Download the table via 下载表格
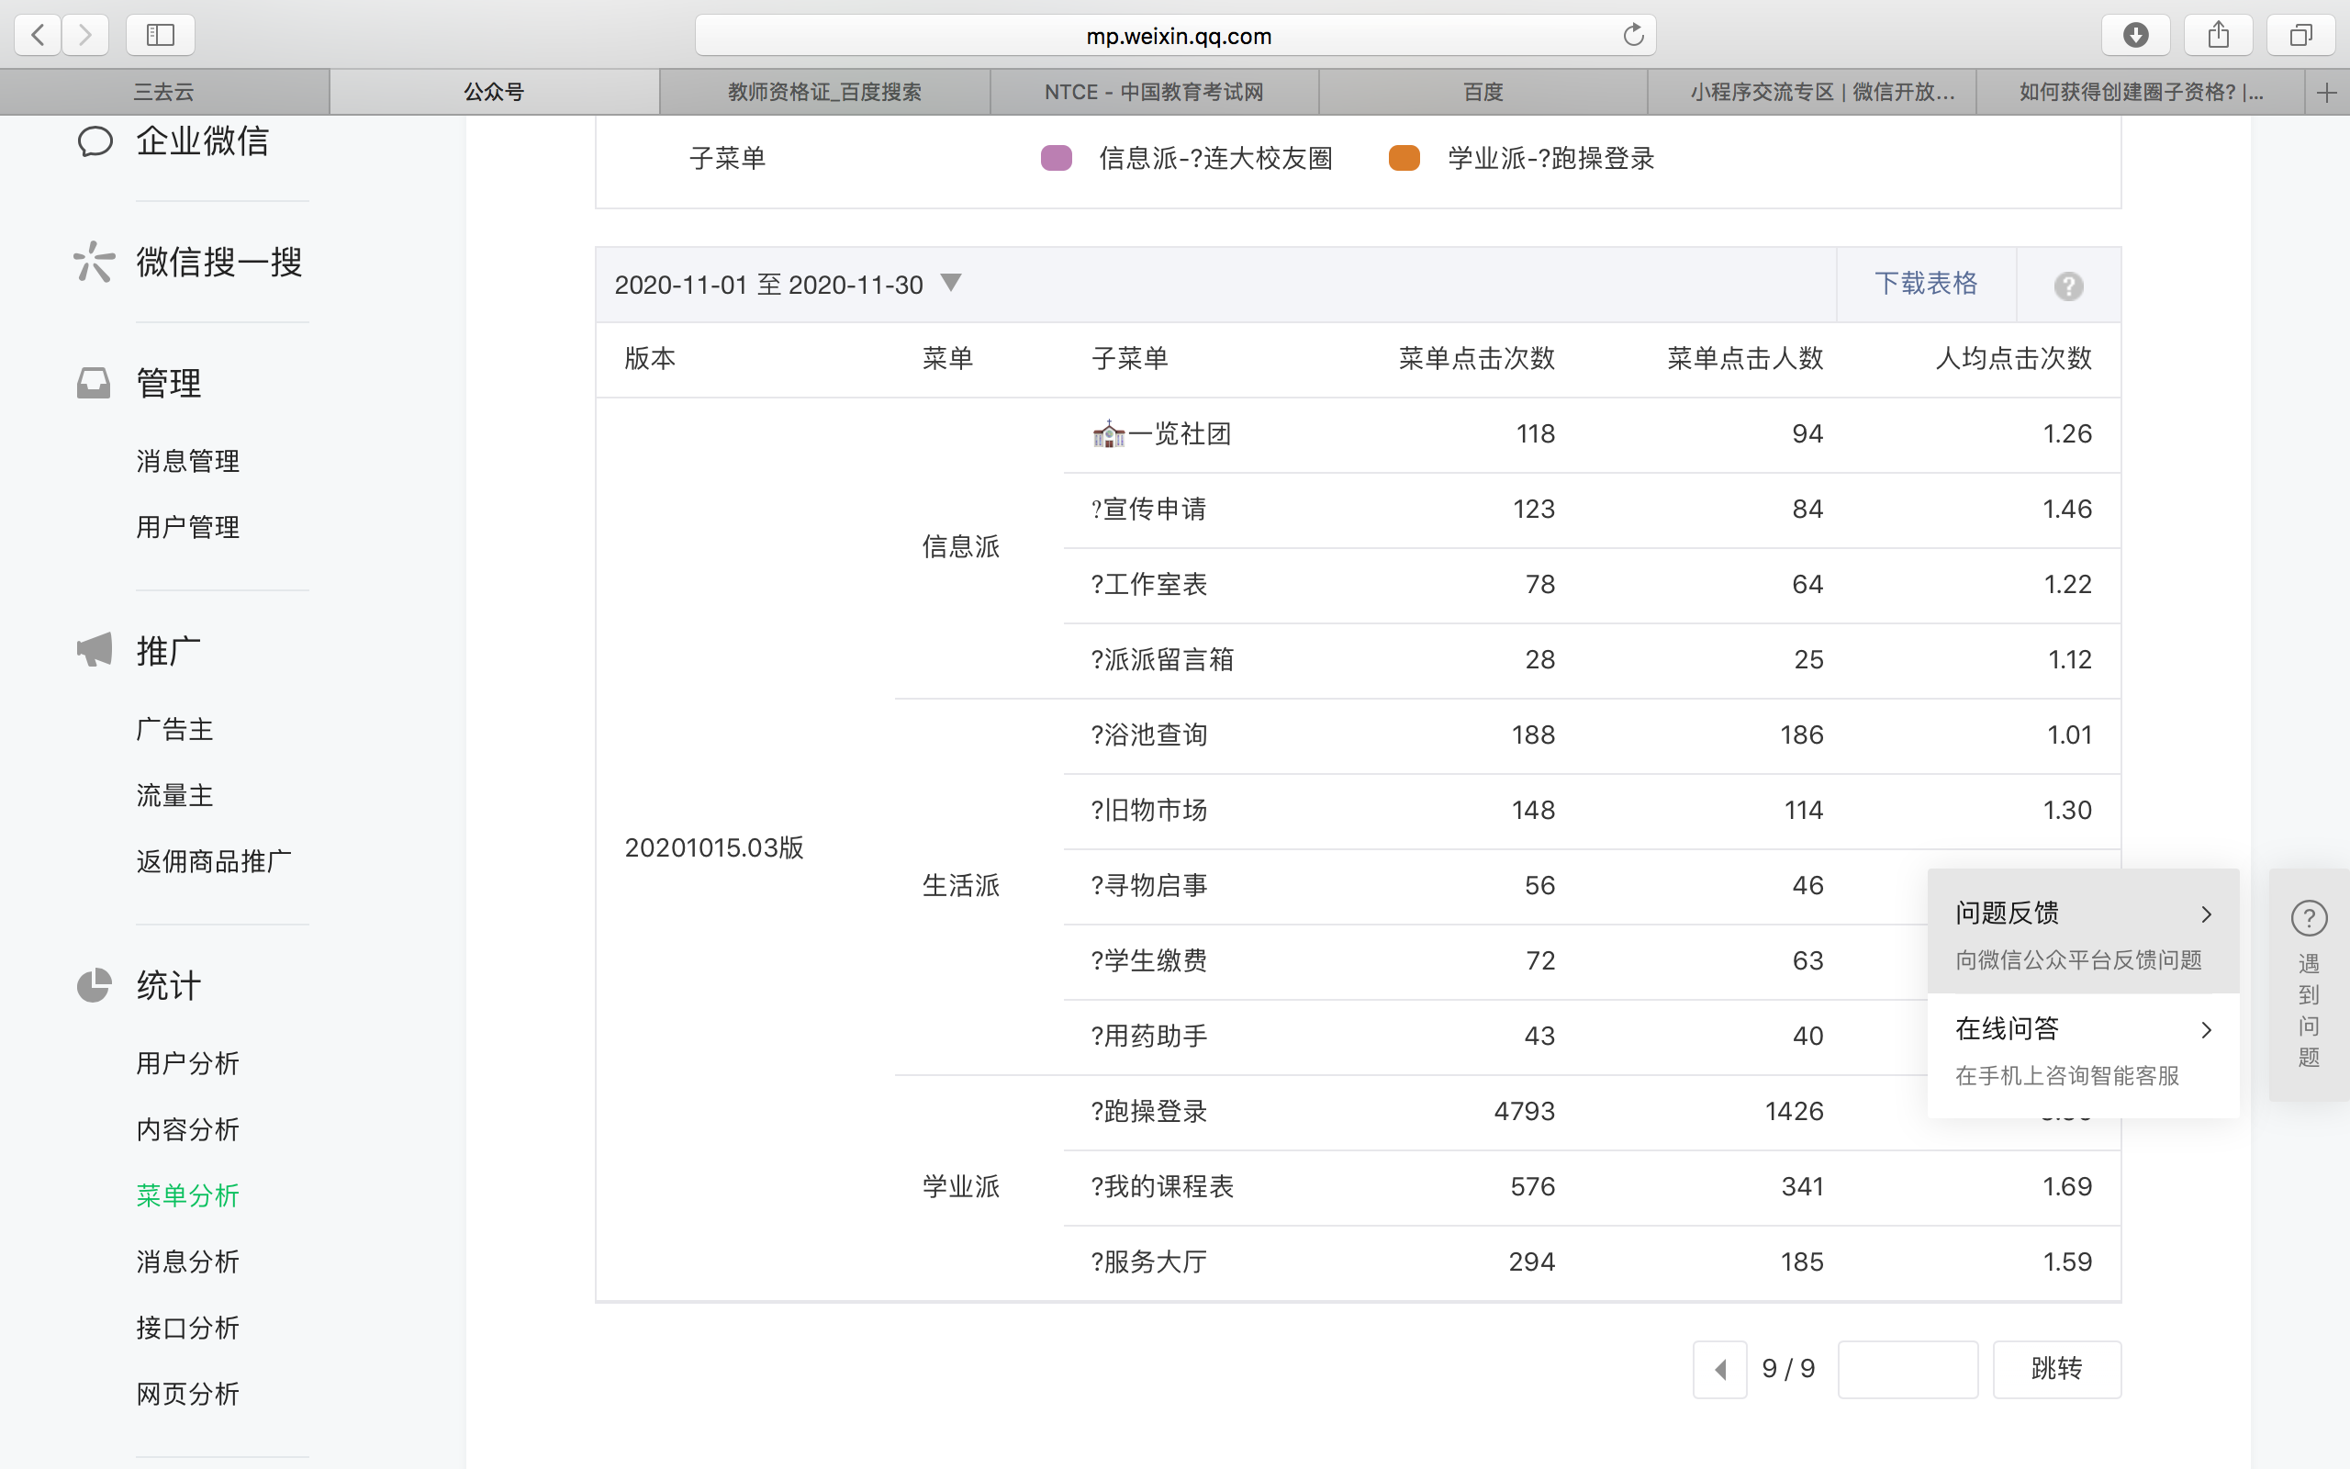Screen dimensions: 2350x1469 [x=1925, y=284]
